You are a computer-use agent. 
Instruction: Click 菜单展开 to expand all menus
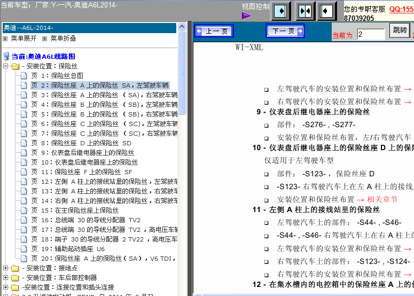(24, 38)
